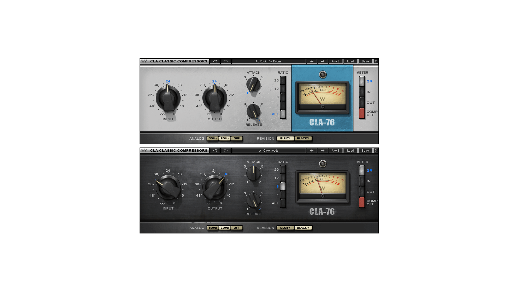Set the meter to OUT on the black CLA-76
The height and width of the screenshot is (291, 518).
(362, 192)
